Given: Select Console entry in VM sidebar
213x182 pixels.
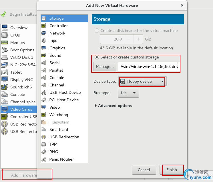Looking at the screenshot, I should pyautogui.click(x=19, y=94).
